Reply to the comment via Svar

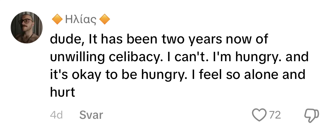coord(91,115)
